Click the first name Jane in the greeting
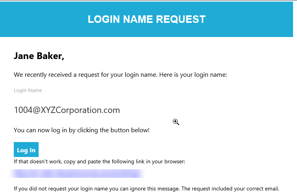Viewport: 297px width, 194px height. pyautogui.click(x=24, y=56)
